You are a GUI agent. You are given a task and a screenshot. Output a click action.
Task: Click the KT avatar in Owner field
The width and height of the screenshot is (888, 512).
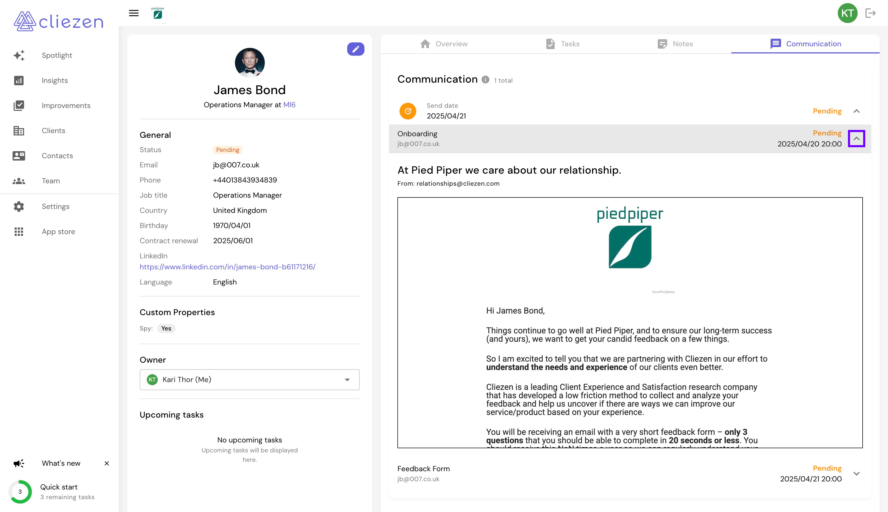[x=152, y=379]
